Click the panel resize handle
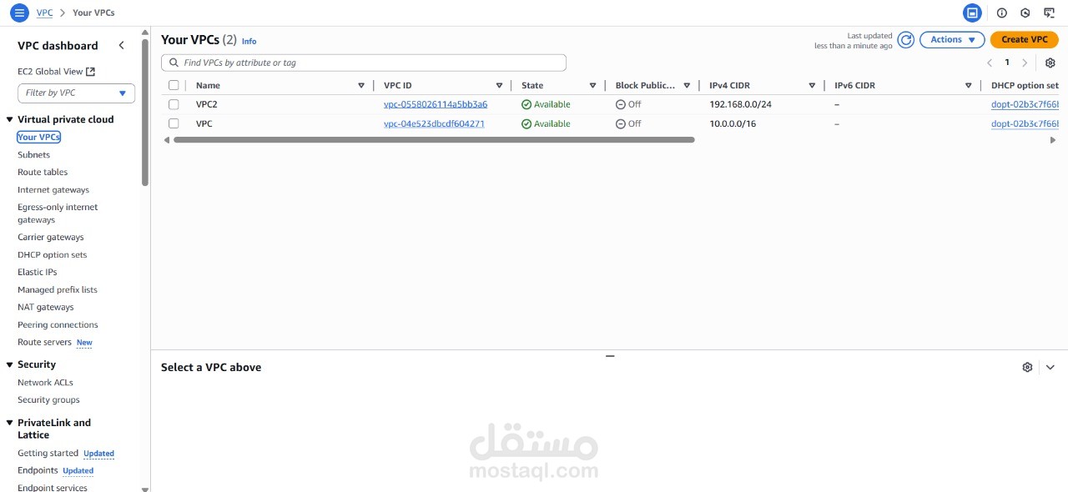 [610, 356]
